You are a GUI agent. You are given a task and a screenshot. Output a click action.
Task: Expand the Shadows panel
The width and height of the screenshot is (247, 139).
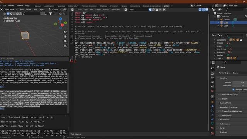click(x=223, y=132)
